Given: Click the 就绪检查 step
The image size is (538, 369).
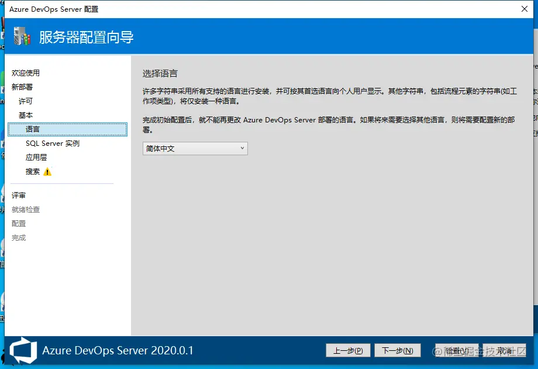Looking at the screenshot, I should point(25,210).
